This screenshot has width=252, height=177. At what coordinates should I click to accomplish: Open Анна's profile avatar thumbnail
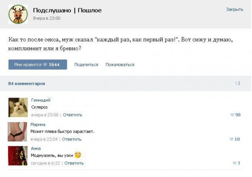tap(18, 156)
